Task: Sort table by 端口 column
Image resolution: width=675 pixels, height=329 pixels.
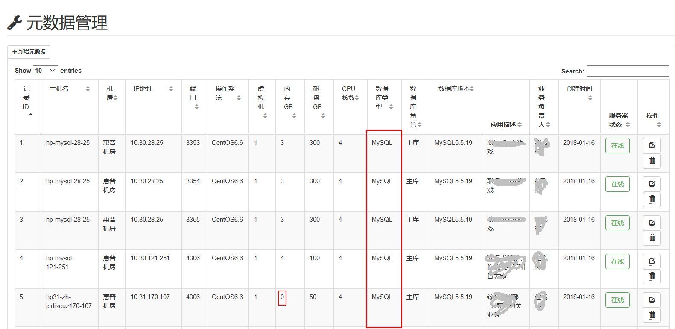Action: [194, 106]
